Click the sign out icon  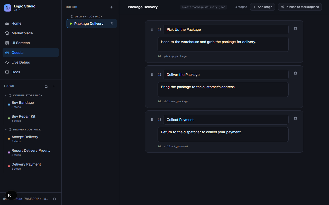pos(55,199)
